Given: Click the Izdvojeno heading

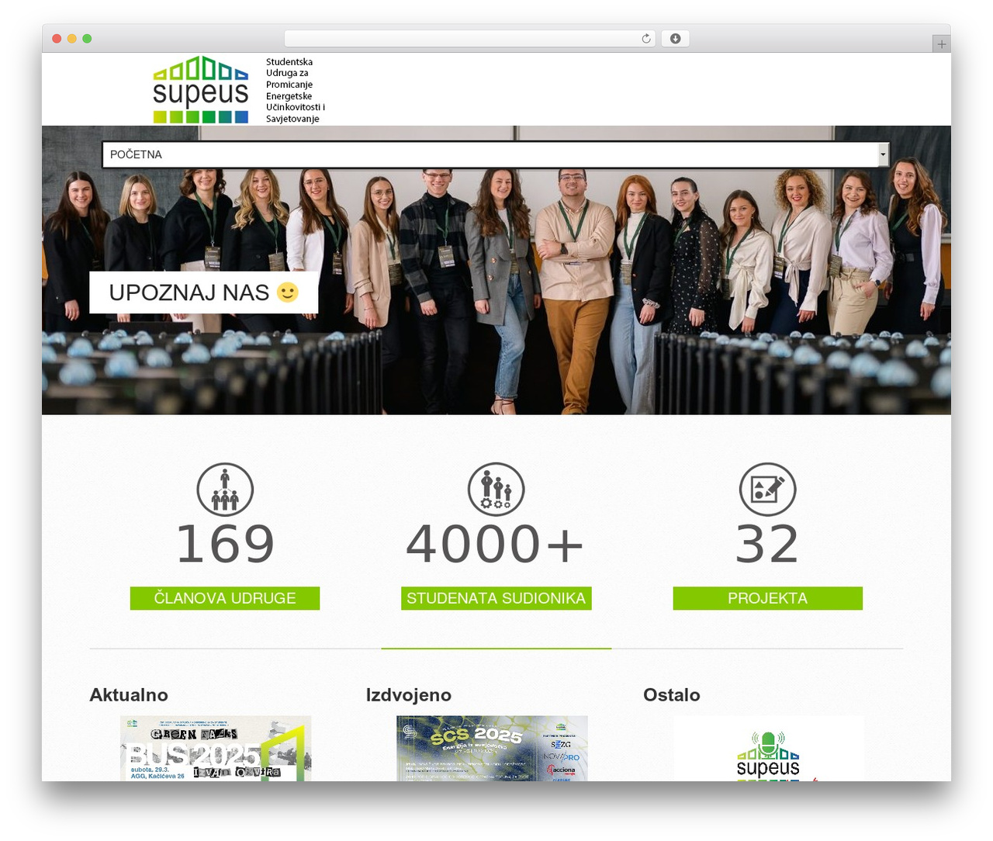Looking at the screenshot, I should coord(409,695).
